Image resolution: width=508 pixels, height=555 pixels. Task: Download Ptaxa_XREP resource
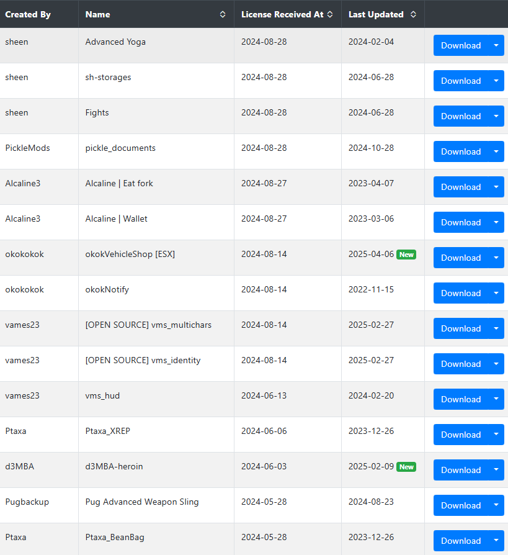(x=461, y=435)
